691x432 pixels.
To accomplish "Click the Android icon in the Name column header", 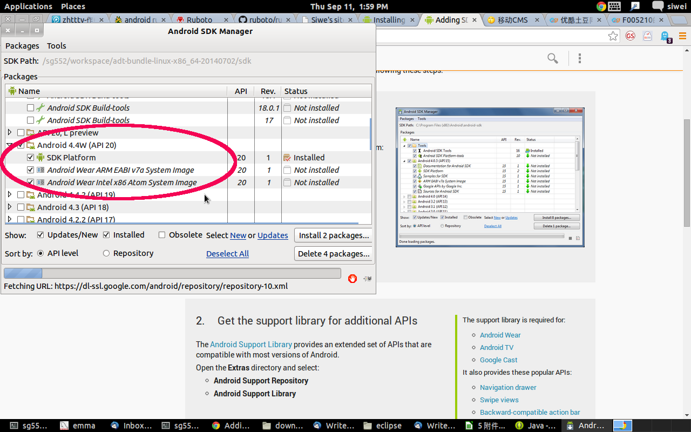I will (x=12, y=91).
